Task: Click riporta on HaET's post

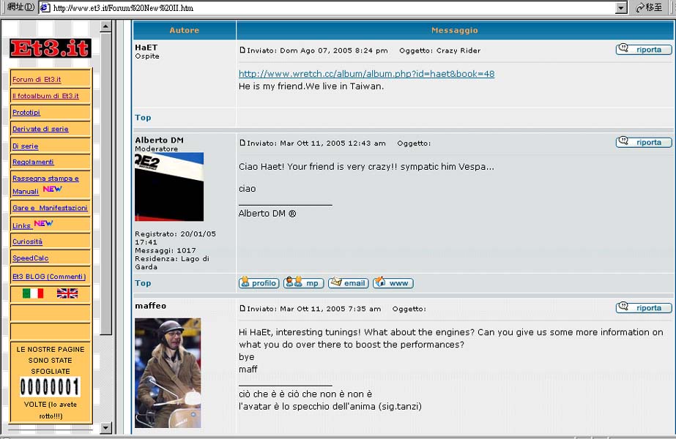Action: pos(643,50)
